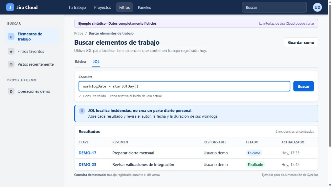Switch to the Básica tab
The height and width of the screenshot is (187, 332).
(80, 62)
